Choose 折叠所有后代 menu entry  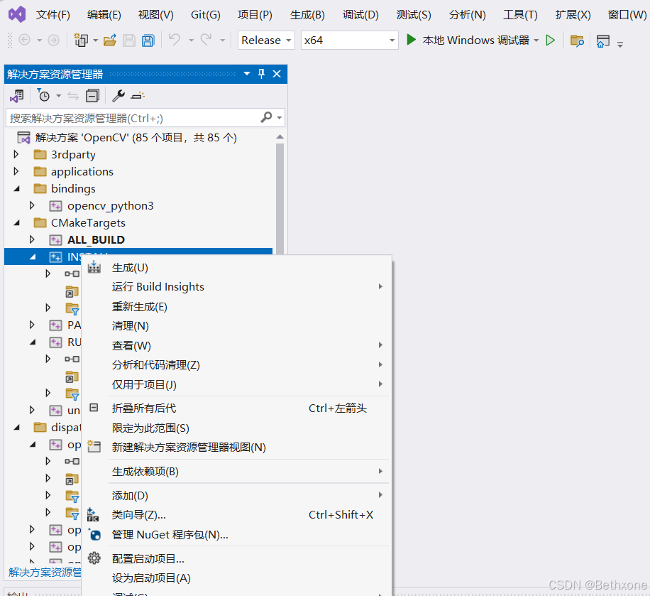[236, 408]
